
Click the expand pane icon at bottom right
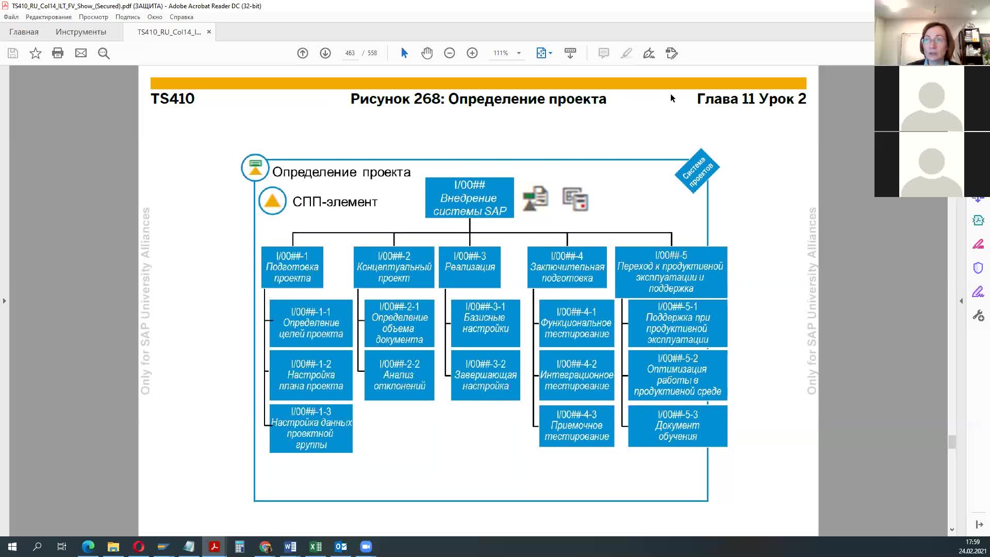click(x=979, y=525)
